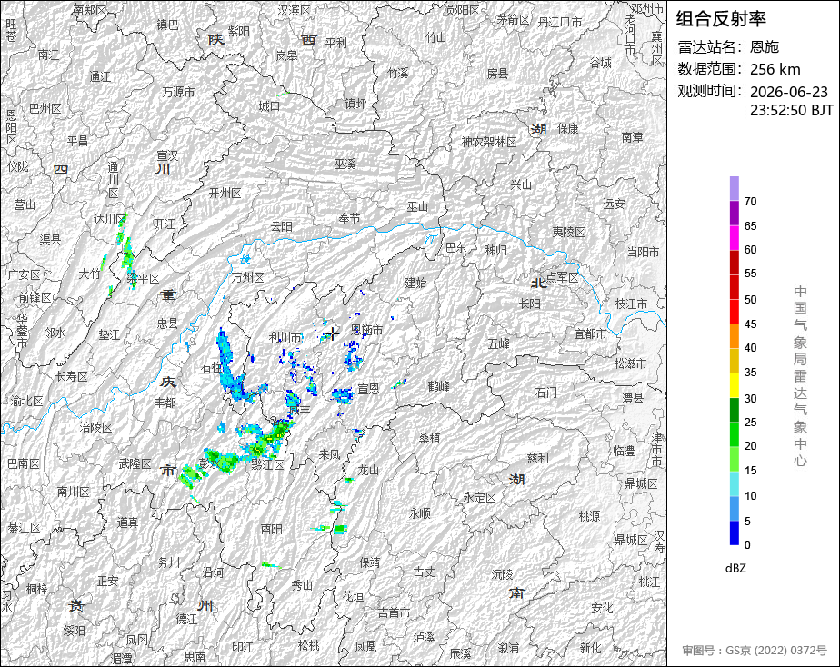This screenshot has width=840, height=667.
Task: Click the 吉首市 map label
Action: tap(395, 612)
